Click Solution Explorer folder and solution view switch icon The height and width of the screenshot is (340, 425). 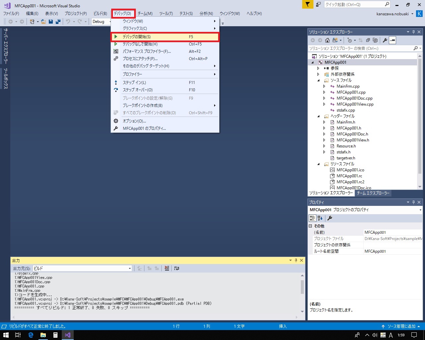coord(335,40)
